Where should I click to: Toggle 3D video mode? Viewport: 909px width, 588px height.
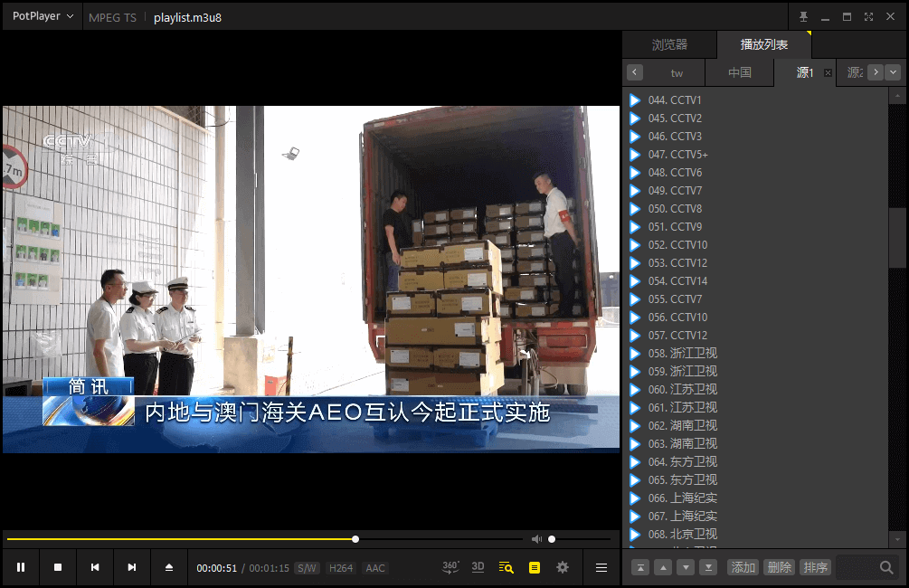pyautogui.click(x=478, y=567)
